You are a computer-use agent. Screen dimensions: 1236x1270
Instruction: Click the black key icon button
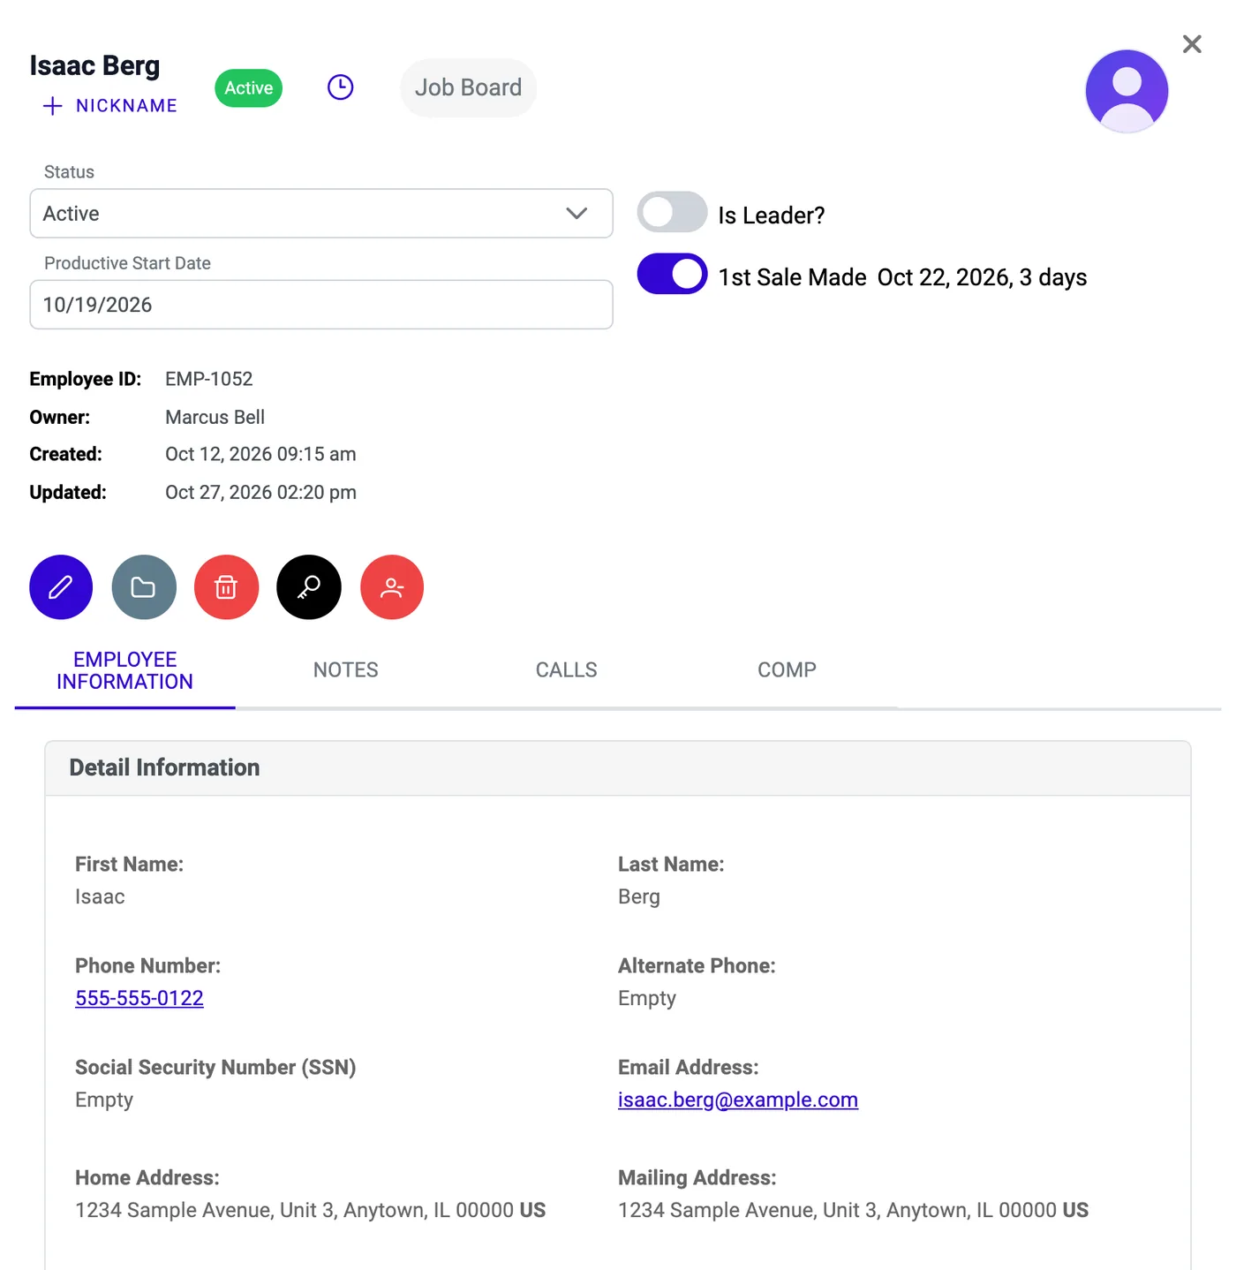point(309,587)
